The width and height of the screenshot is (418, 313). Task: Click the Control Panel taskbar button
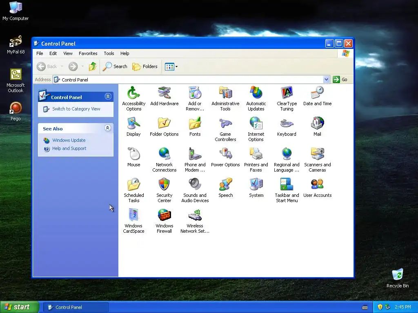point(76,307)
